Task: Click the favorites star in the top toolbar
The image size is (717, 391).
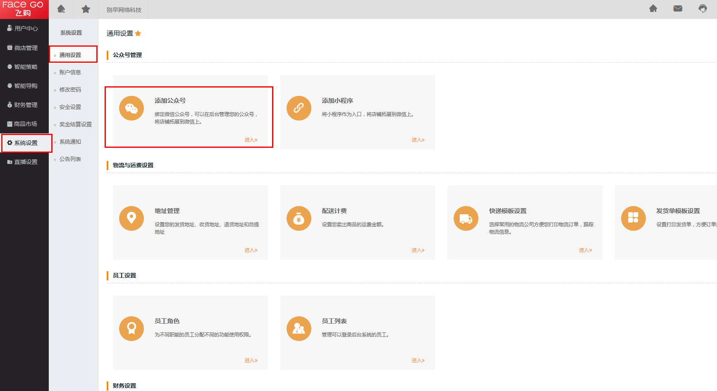Action: point(86,9)
